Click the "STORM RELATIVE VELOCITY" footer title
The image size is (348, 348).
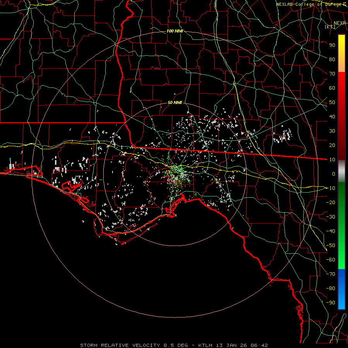(x=121, y=345)
